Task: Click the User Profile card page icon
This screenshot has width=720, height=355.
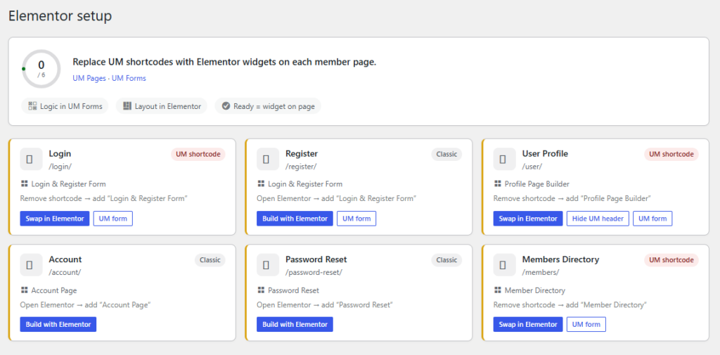Action: 505,159
